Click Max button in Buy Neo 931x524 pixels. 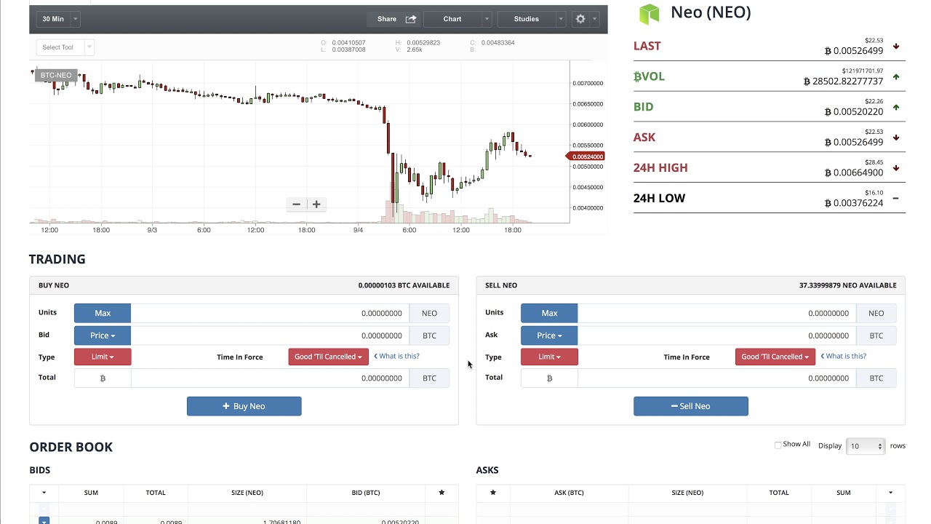[103, 313]
